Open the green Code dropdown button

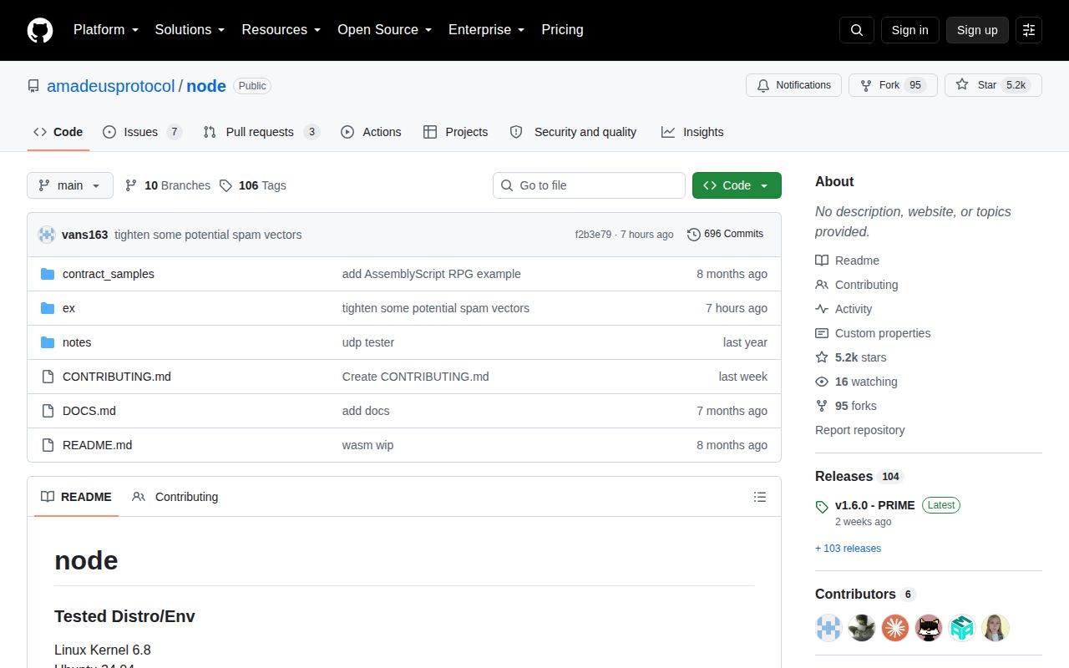(x=737, y=185)
